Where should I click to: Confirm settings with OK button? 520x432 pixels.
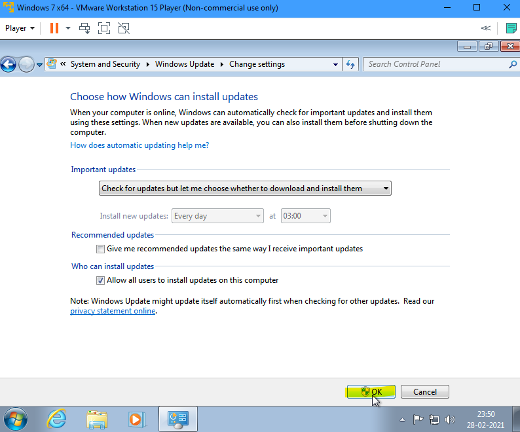(x=371, y=392)
